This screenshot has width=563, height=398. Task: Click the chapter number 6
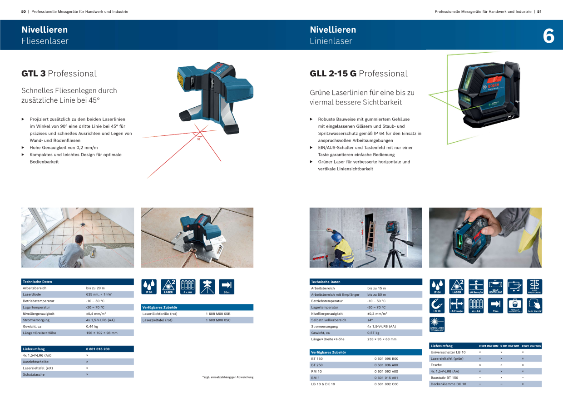pos(548,36)
